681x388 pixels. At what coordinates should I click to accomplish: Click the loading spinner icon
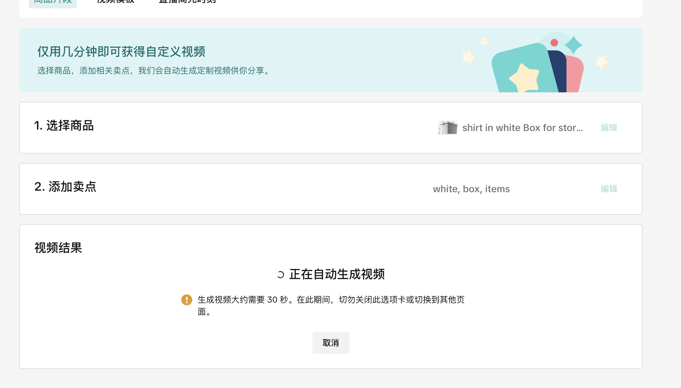coord(281,274)
